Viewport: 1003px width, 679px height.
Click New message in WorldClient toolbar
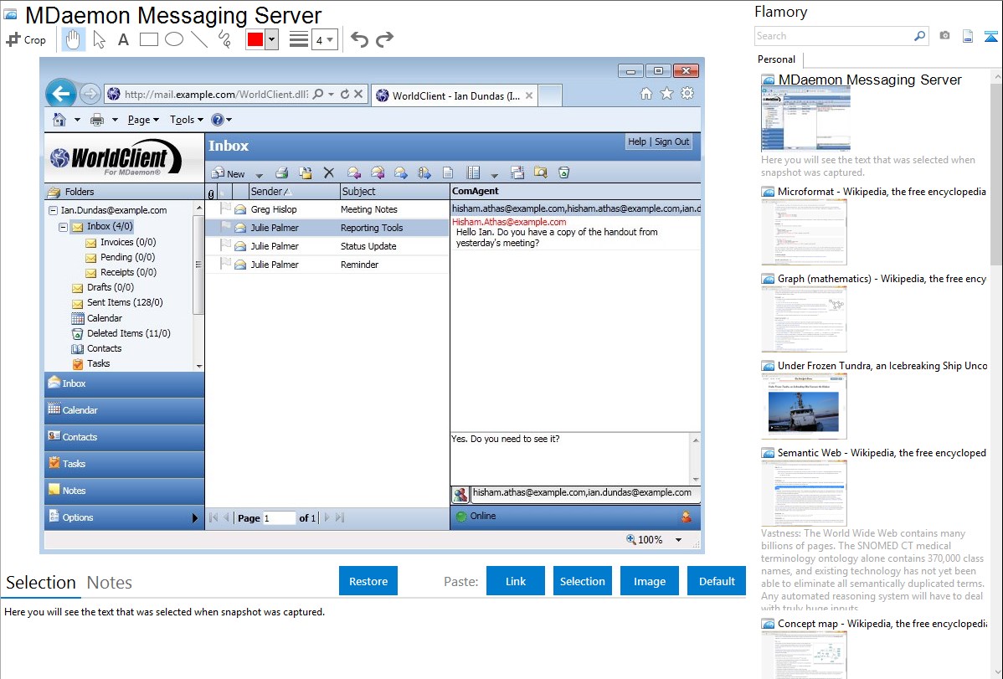tap(229, 172)
